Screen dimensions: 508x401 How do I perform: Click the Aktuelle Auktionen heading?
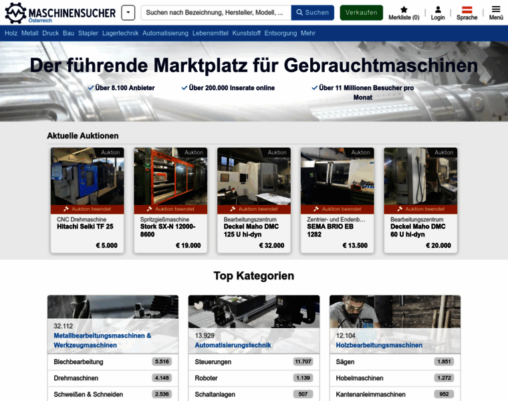(x=83, y=136)
